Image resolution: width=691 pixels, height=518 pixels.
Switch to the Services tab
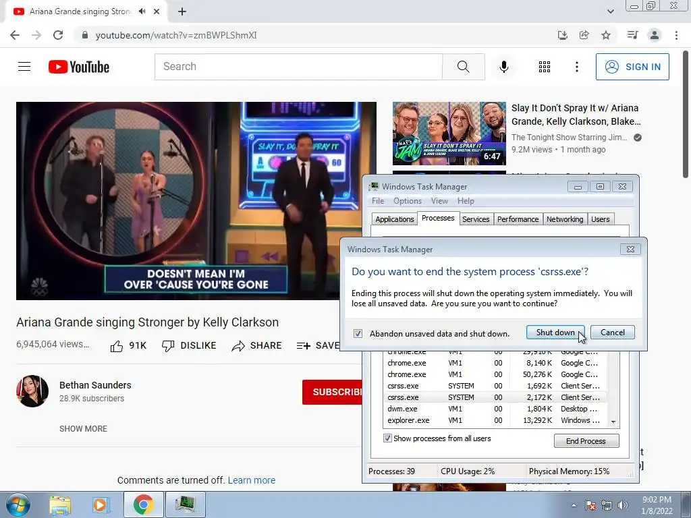click(x=476, y=219)
